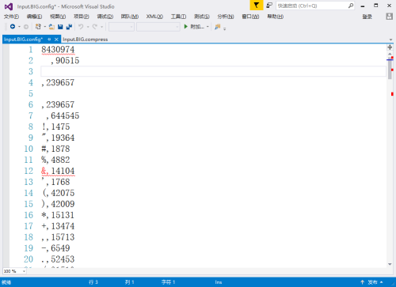Click the Redo icon
396x287 pixels.
(95, 27)
